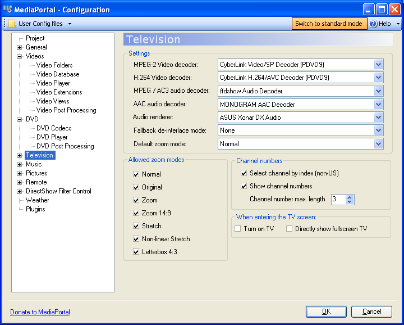404x325 pixels.
Task: Uncheck the Zoom 14:9 checkbox
Action: 136,213
